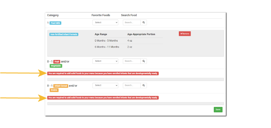Open Favorite Foods dropdown for Fluid Milk

105,23
